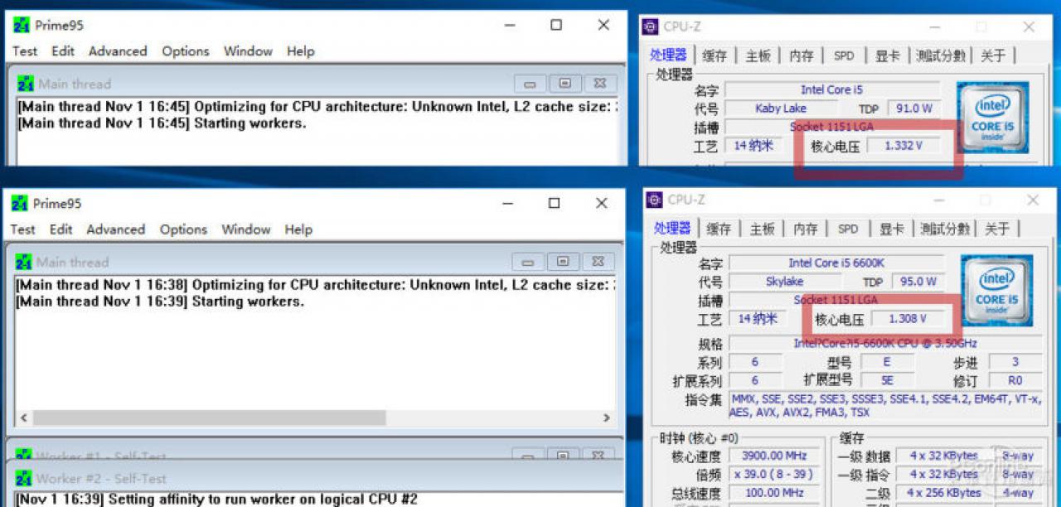Click the CPU-Z app icon in the Kaby Lake CPU-Z window
The height and width of the screenshot is (507, 1061).
651,27
